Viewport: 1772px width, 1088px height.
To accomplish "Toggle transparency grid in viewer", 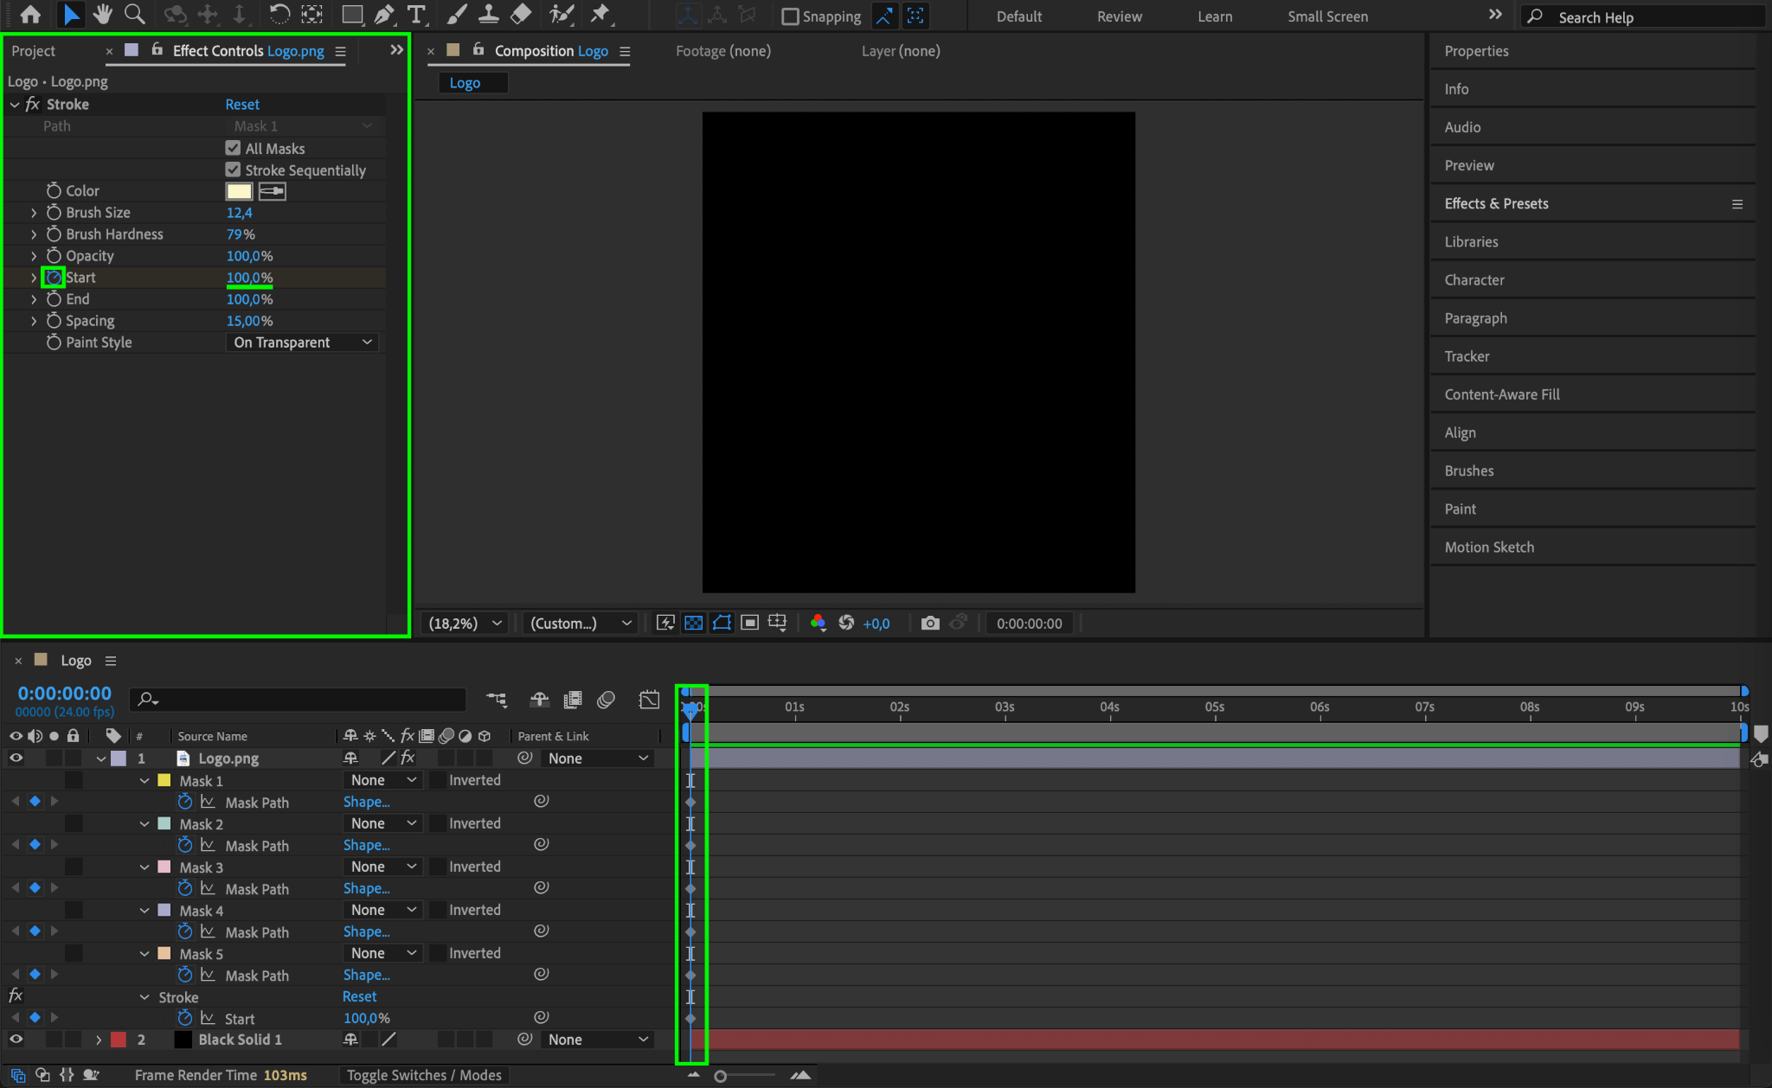I will pyautogui.click(x=693, y=623).
